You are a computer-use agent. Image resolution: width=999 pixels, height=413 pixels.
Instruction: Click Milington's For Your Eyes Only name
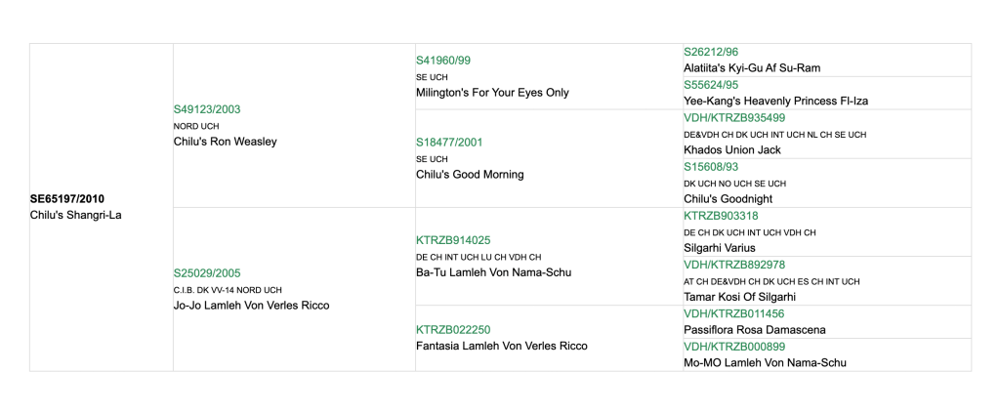point(492,93)
